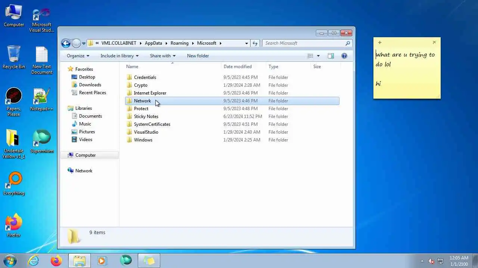Launch Windows Media Player from taskbar
This screenshot has height=268, width=478.
pyautogui.click(x=102, y=261)
